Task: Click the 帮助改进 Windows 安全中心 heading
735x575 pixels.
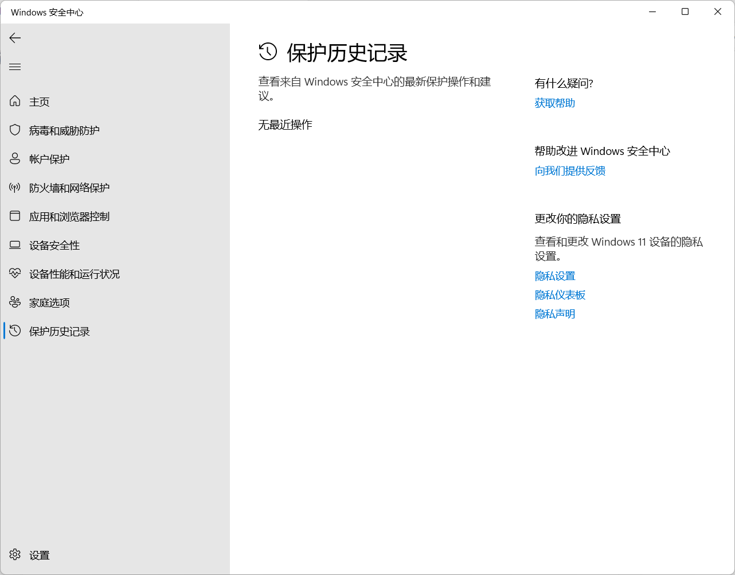Action: (603, 151)
